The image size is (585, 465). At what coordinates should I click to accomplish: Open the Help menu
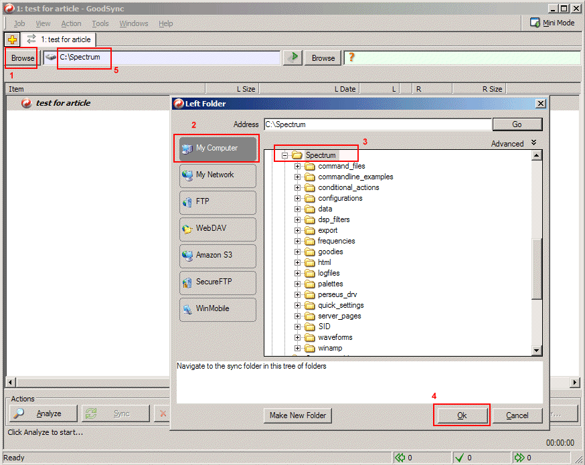click(165, 23)
